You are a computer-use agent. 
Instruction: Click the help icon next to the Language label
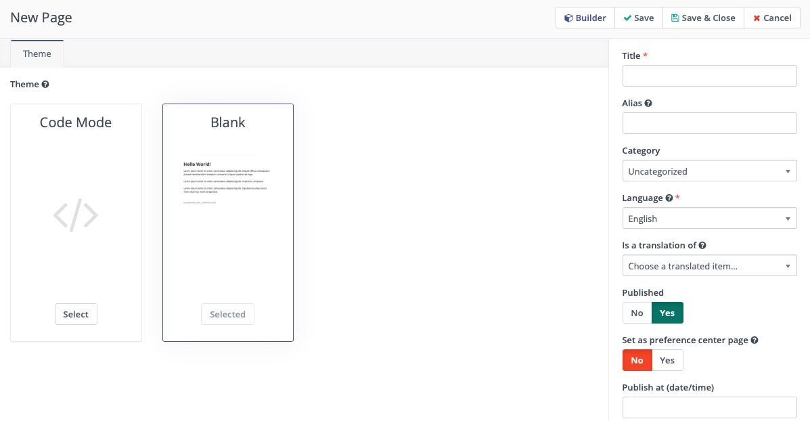pyautogui.click(x=669, y=198)
